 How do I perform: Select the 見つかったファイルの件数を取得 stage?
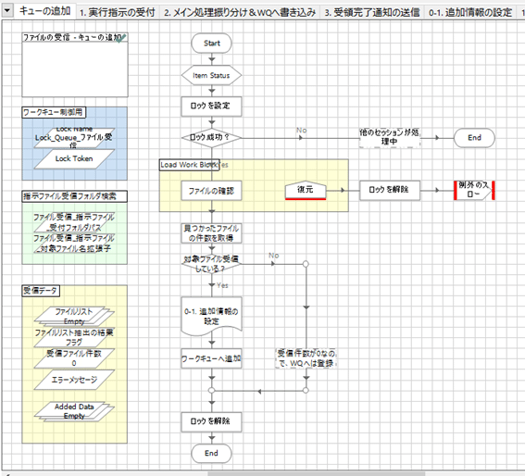click(211, 233)
